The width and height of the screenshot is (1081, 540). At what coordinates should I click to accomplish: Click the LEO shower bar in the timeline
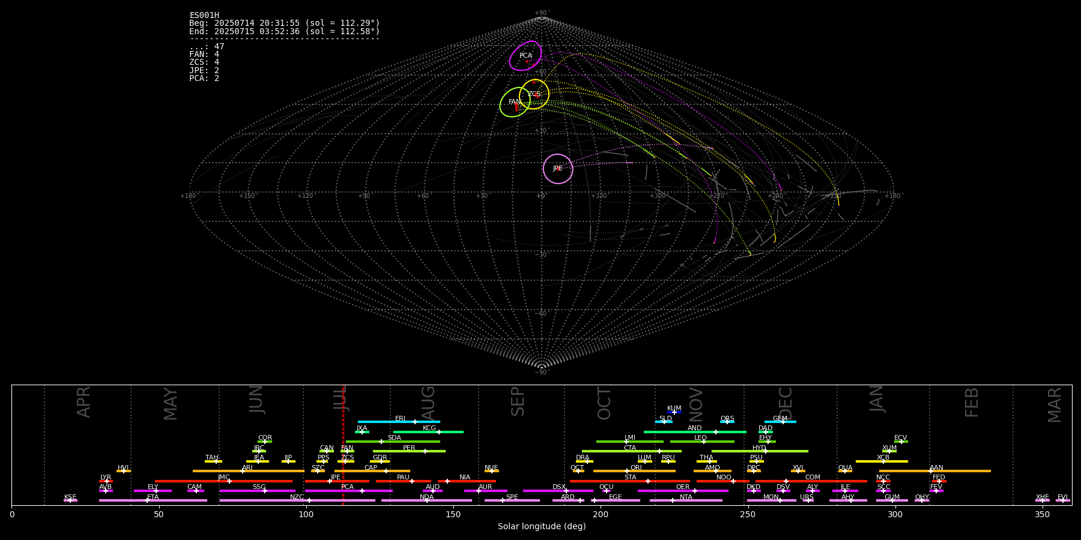pyautogui.click(x=702, y=442)
